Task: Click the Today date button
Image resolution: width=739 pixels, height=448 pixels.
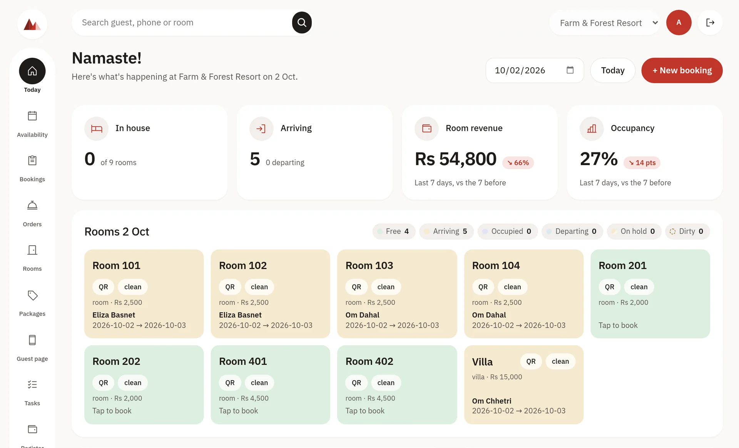Action: click(x=613, y=70)
